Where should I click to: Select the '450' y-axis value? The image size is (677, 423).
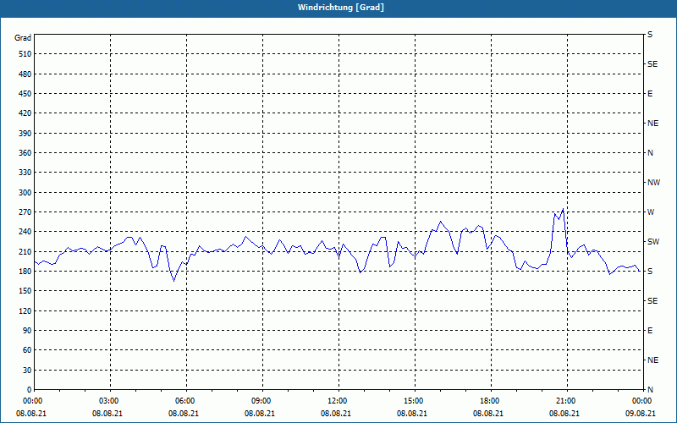pos(25,94)
